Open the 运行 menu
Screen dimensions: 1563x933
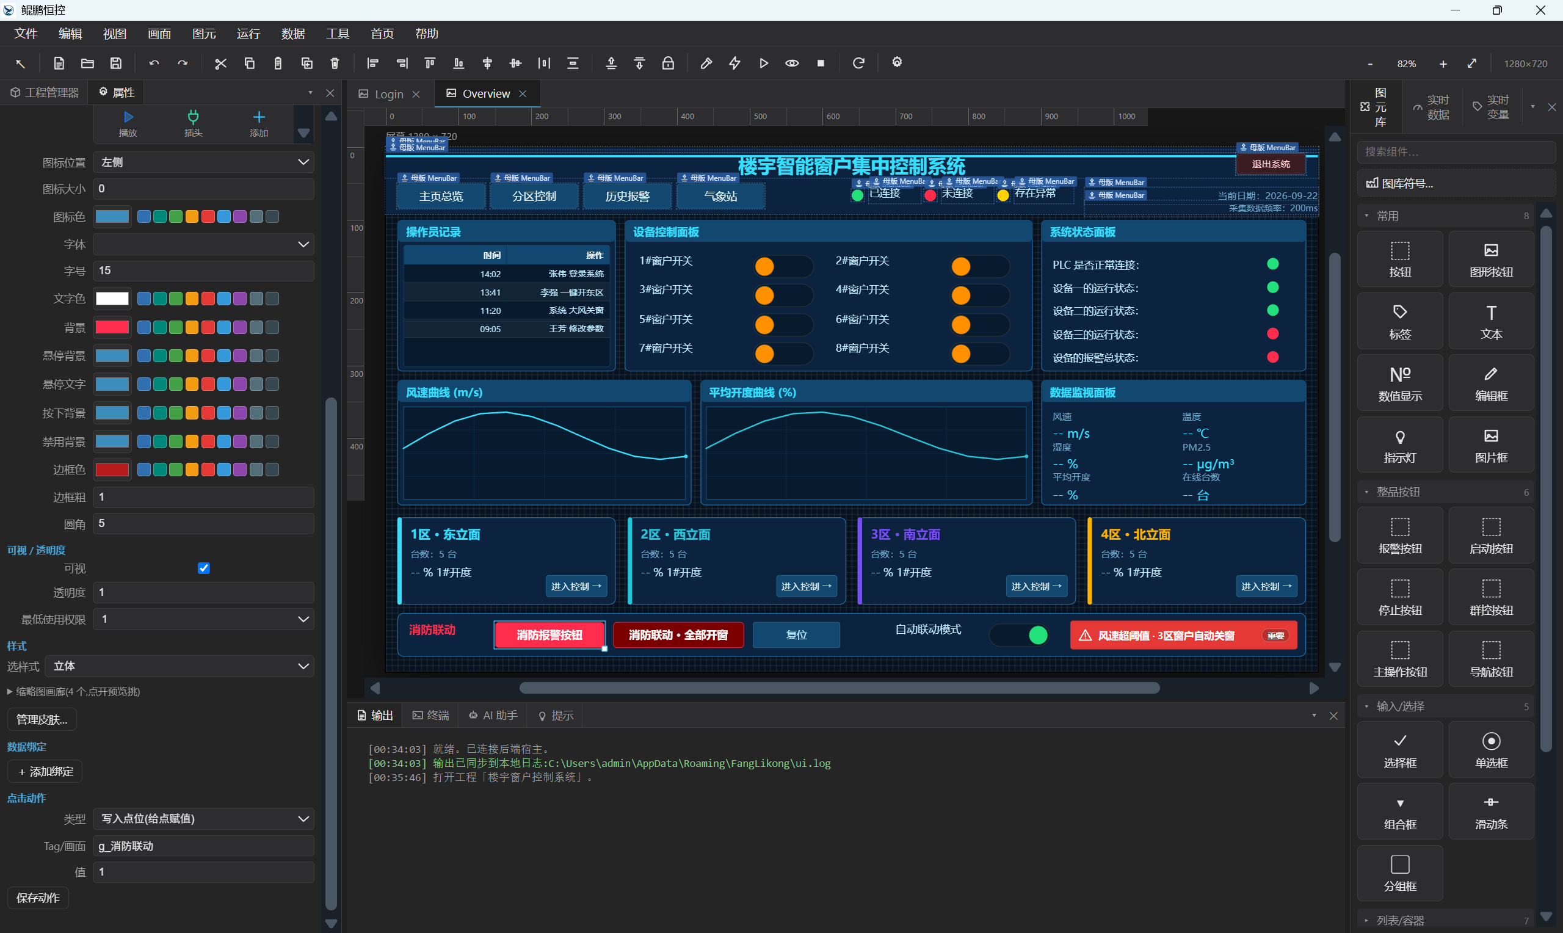point(248,34)
